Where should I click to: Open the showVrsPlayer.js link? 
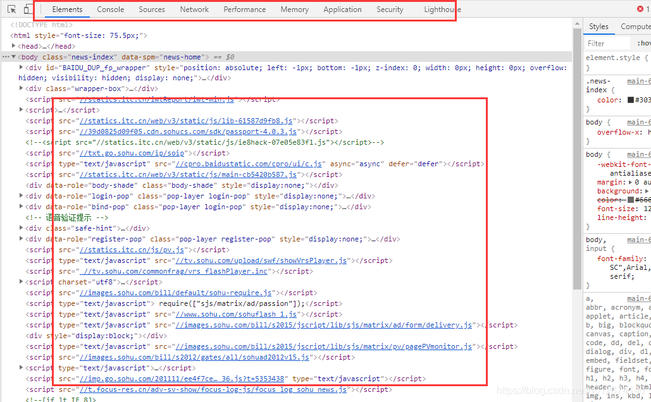(261, 260)
